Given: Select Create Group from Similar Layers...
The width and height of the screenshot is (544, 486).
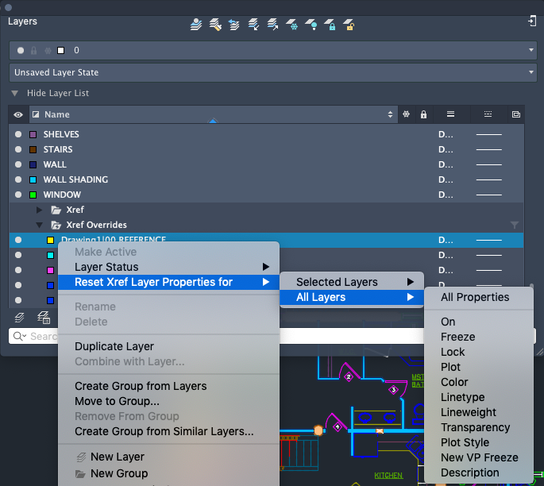Looking at the screenshot, I should 168,431.
